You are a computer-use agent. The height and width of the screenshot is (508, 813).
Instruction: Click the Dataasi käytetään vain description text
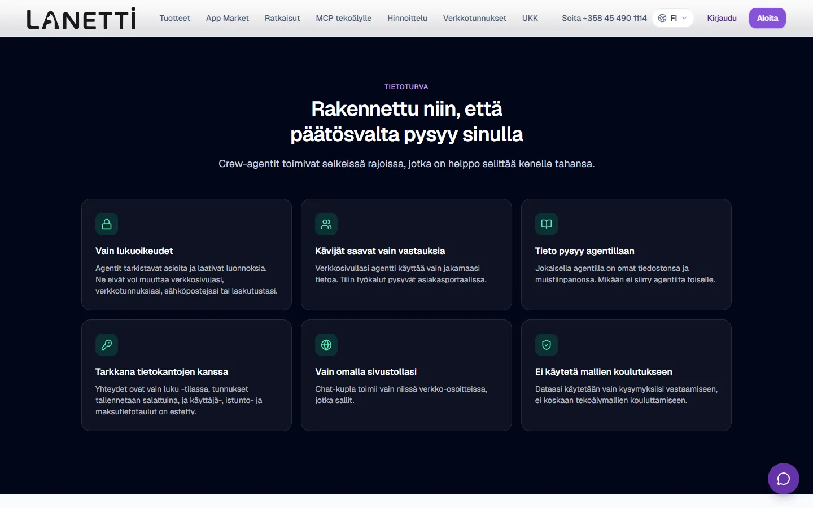point(626,395)
